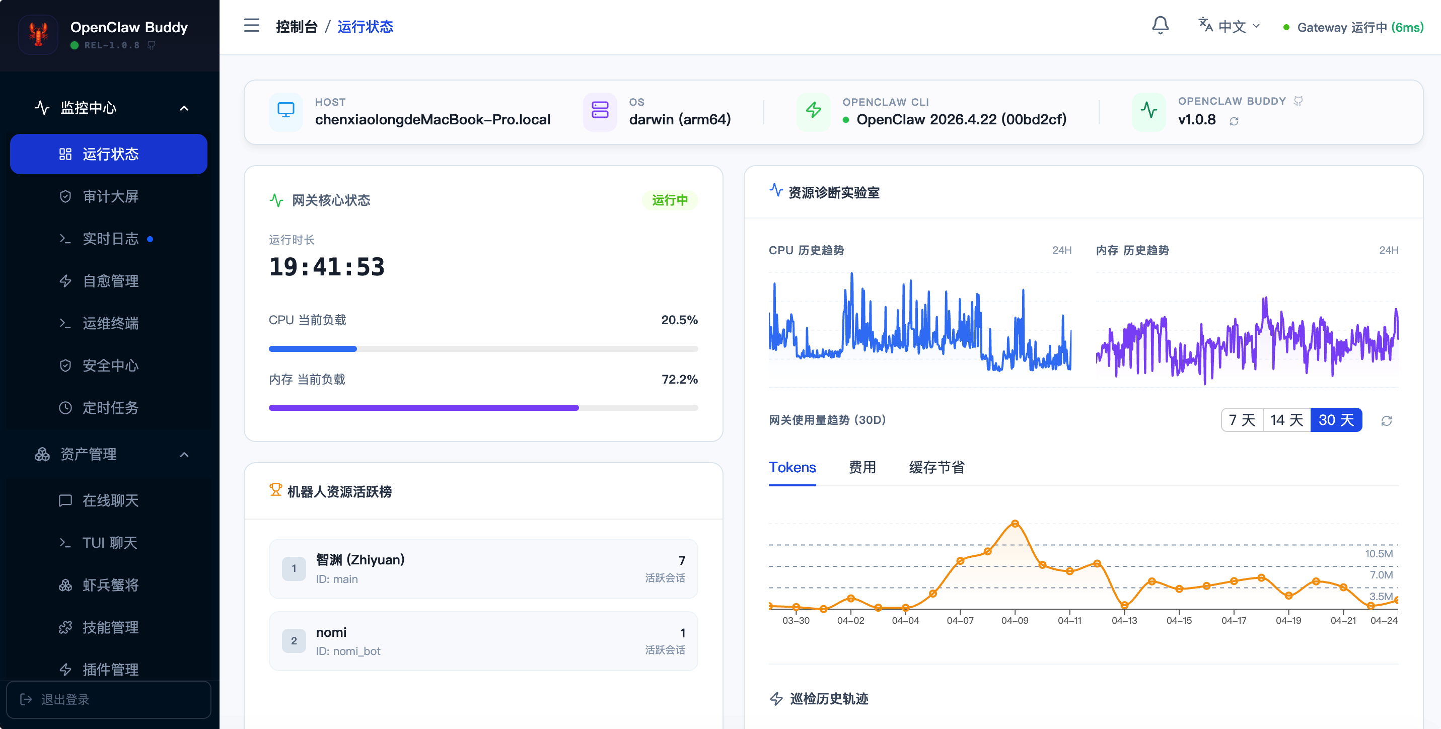The height and width of the screenshot is (729, 1441).
Task: Click the 定时任务 clock icon
Action: [65, 408]
